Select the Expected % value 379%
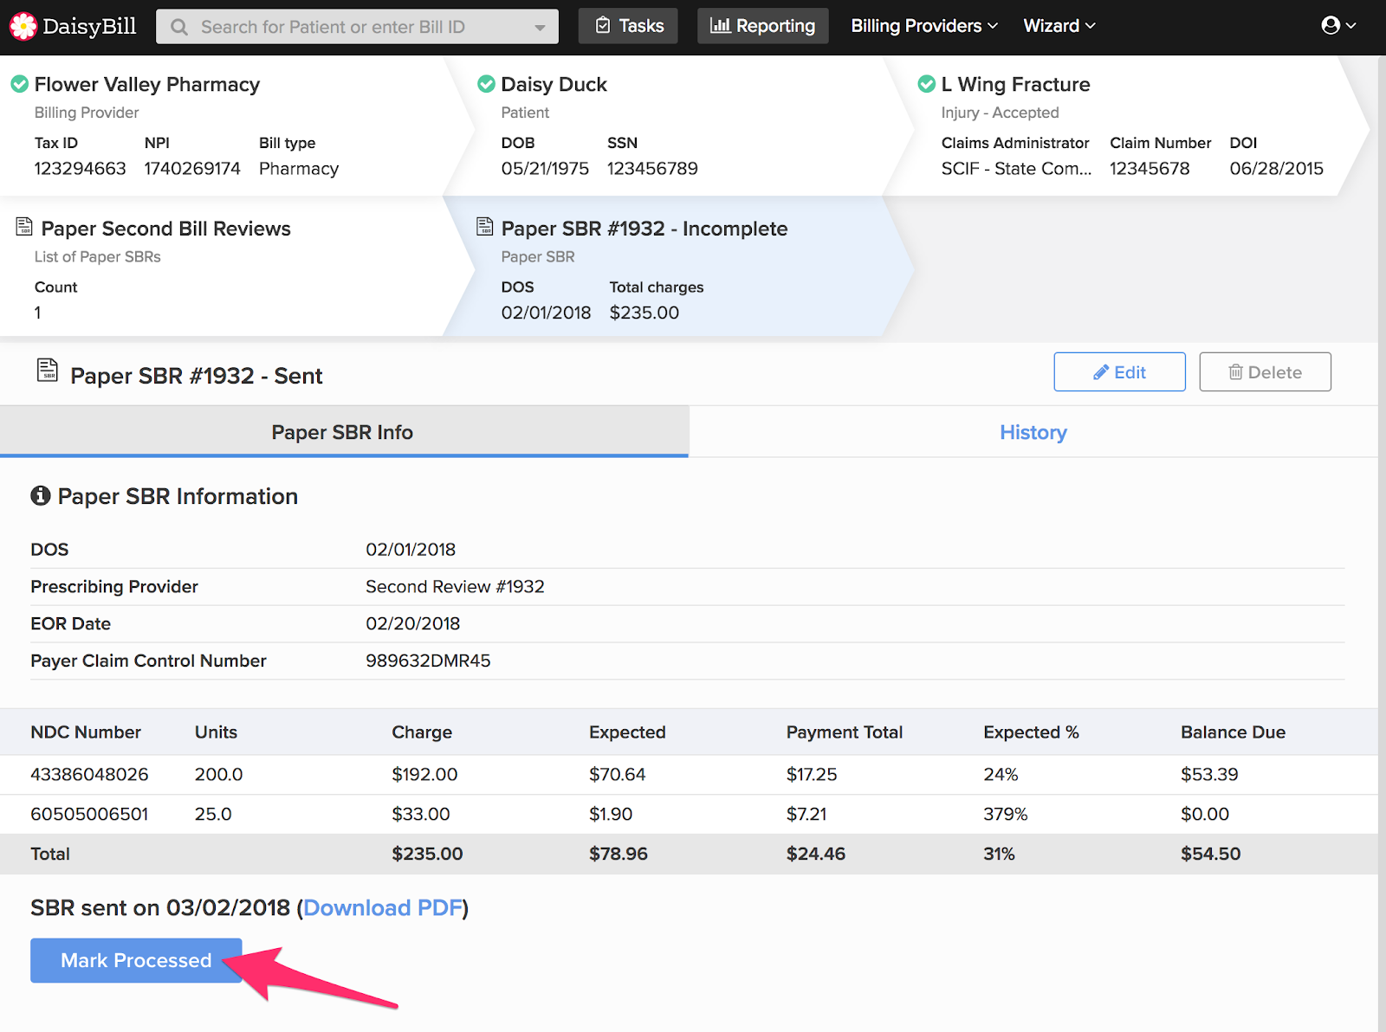This screenshot has width=1386, height=1032. (x=1005, y=814)
